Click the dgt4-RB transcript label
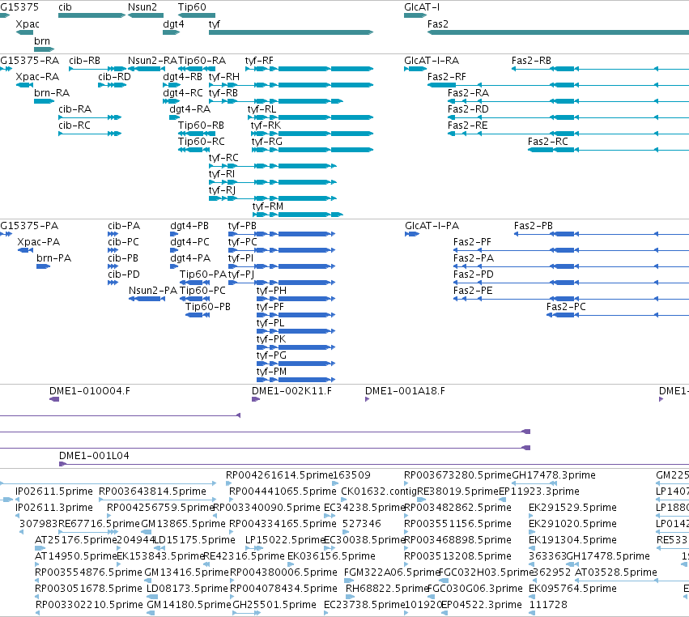Viewport: 689px width, 617px height. pyautogui.click(x=183, y=77)
